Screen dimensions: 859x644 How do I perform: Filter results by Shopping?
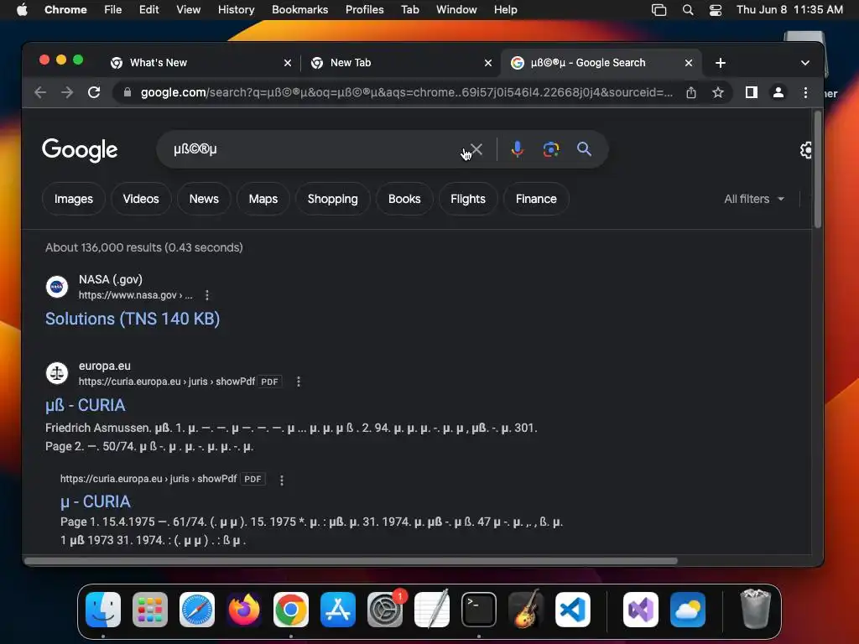pyautogui.click(x=332, y=199)
